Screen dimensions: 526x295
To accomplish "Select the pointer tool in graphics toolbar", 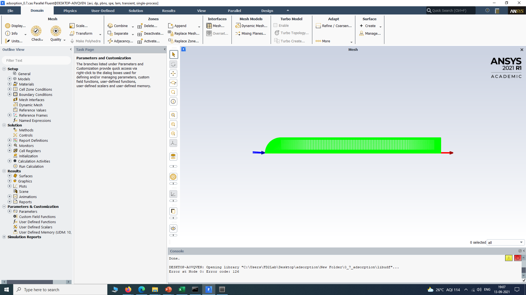I will [x=173, y=55].
